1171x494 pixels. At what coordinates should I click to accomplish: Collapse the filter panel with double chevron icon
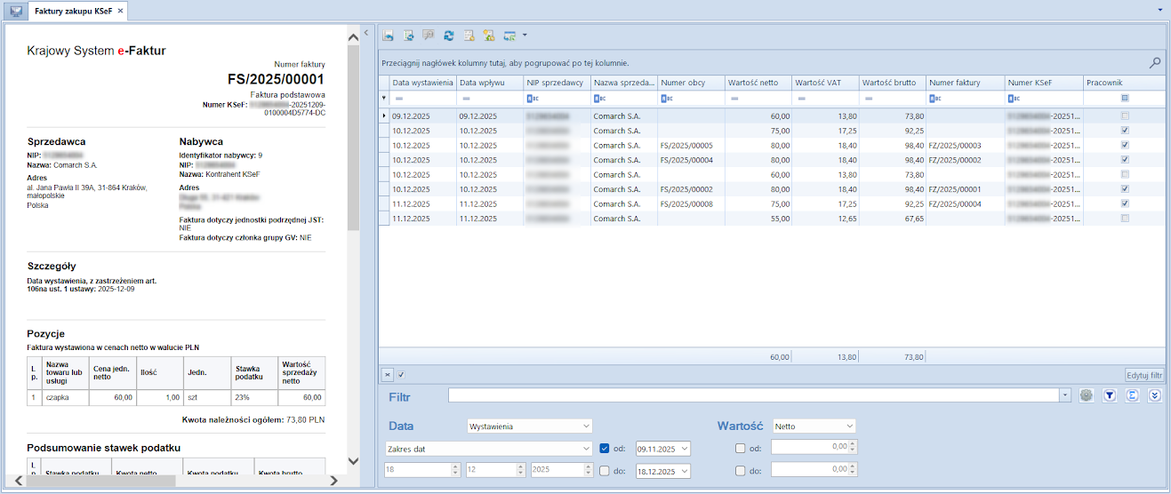pyautogui.click(x=1155, y=395)
